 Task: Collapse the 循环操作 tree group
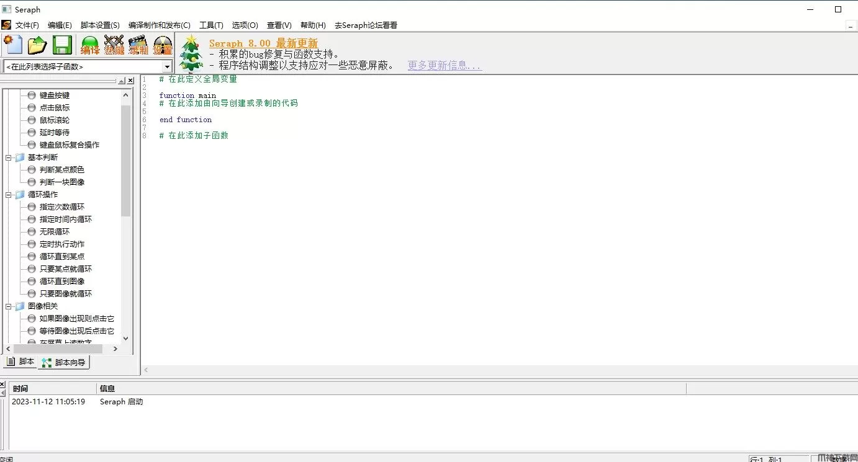tap(9, 195)
